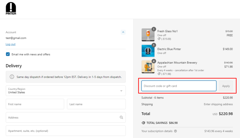Open the Country/Region dropdown
240x138 pixels.
[66, 91]
